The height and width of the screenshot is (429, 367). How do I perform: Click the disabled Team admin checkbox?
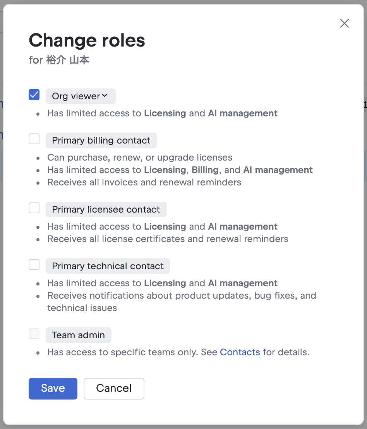click(34, 334)
